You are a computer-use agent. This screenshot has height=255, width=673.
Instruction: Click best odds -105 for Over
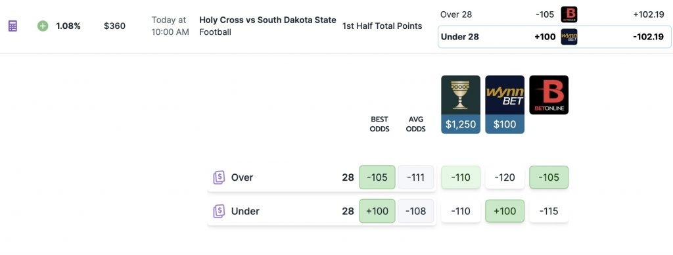pos(377,177)
